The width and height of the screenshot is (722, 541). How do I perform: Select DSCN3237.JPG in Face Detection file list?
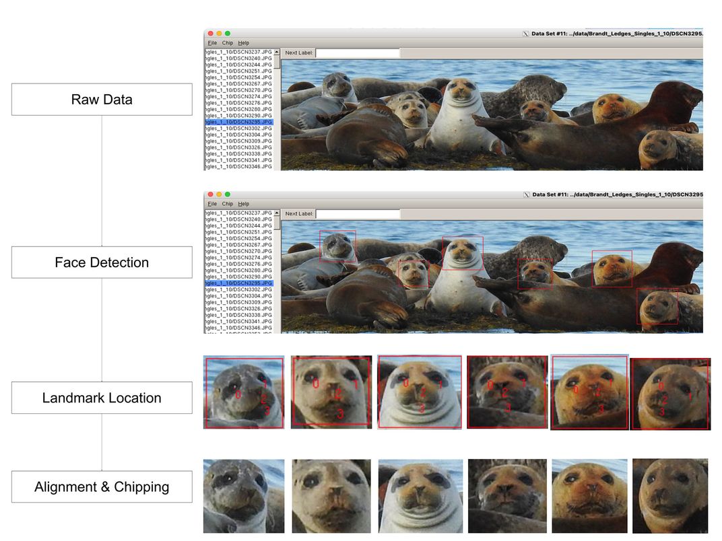pyautogui.click(x=239, y=213)
